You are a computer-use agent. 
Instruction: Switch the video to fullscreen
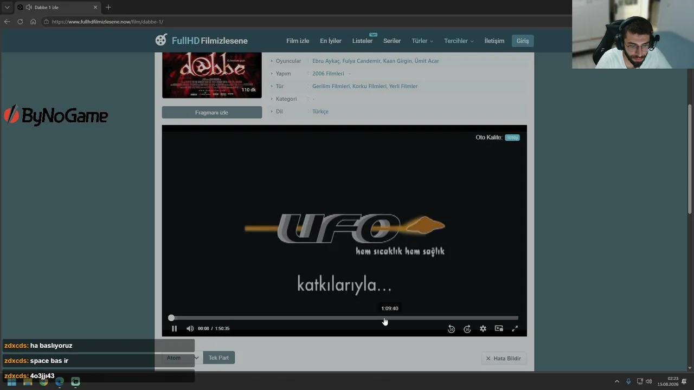[515, 328]
